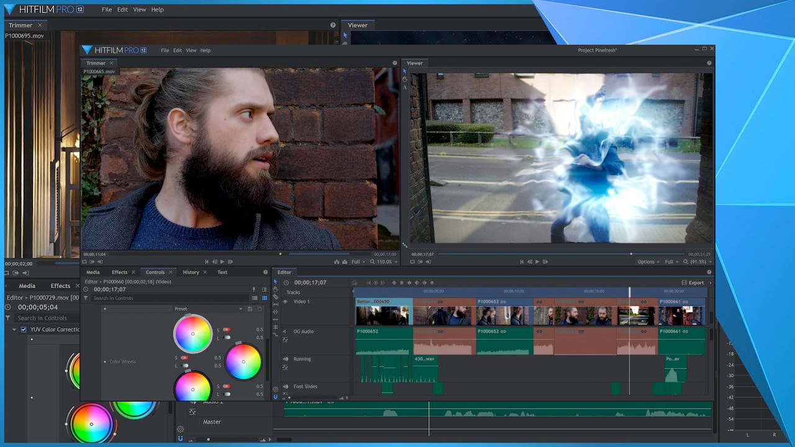This screenshot has height=447, width=795.
Task: Hide the Video 1 track with eye icon
Action: click(x=285, y=302)
